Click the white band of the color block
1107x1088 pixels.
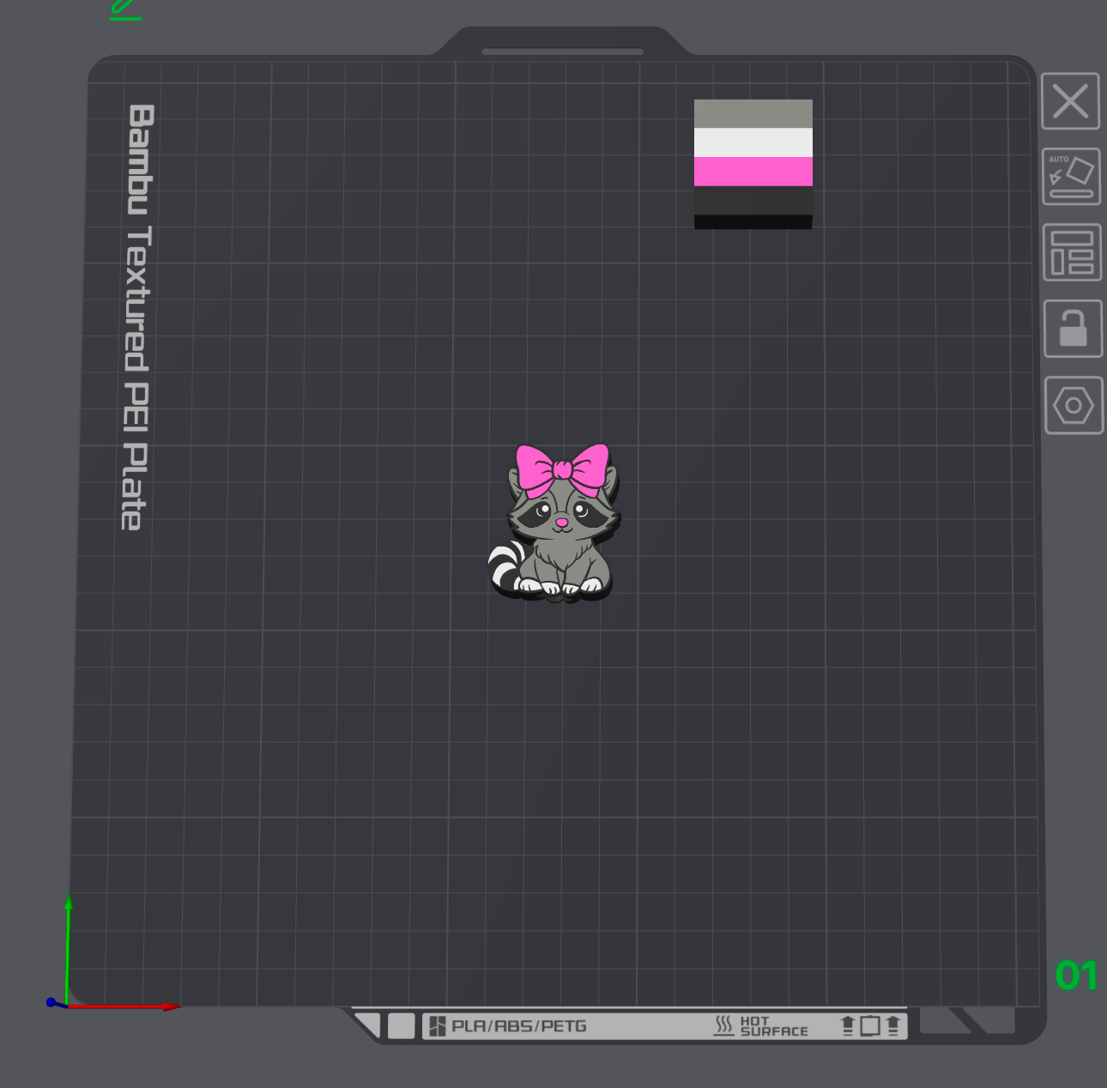(x=753, y=142)
